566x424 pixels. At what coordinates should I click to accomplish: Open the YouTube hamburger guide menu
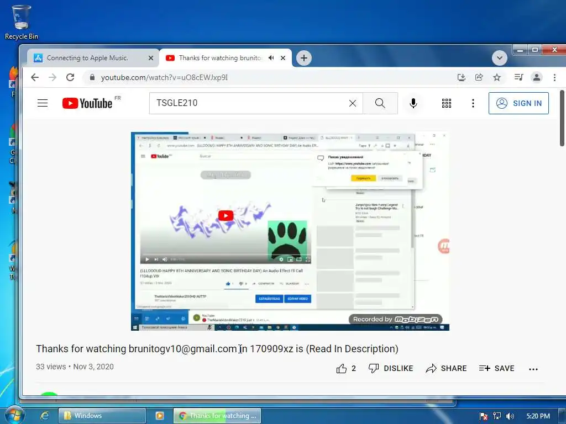tap(43, 103)
